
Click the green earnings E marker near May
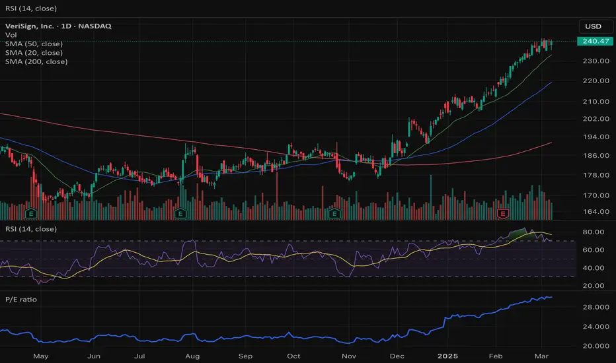pyautogui.click(x=31, y=214)
